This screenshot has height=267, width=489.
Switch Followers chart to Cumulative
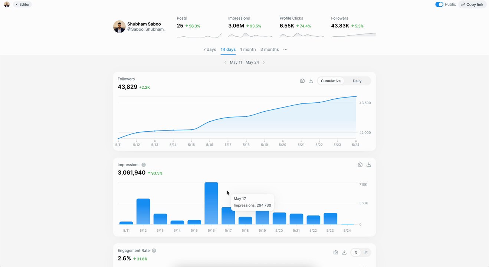pyautogui.click(x=331, y=81)
